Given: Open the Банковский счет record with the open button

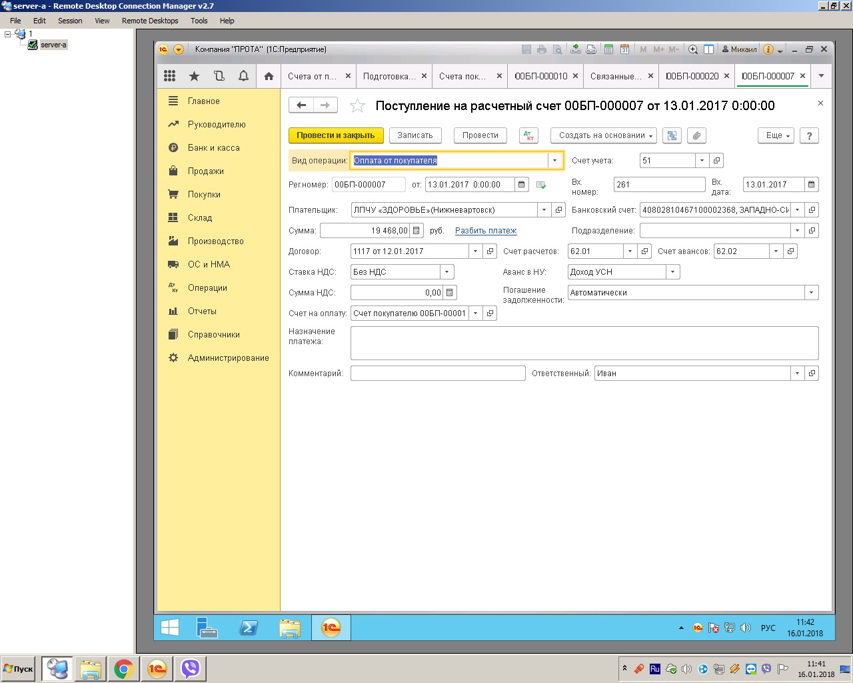Looking at the screenshot, I should click(x=812, y=210).
